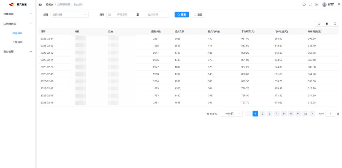Click the date cell 2026-02-16

(47, 96)
